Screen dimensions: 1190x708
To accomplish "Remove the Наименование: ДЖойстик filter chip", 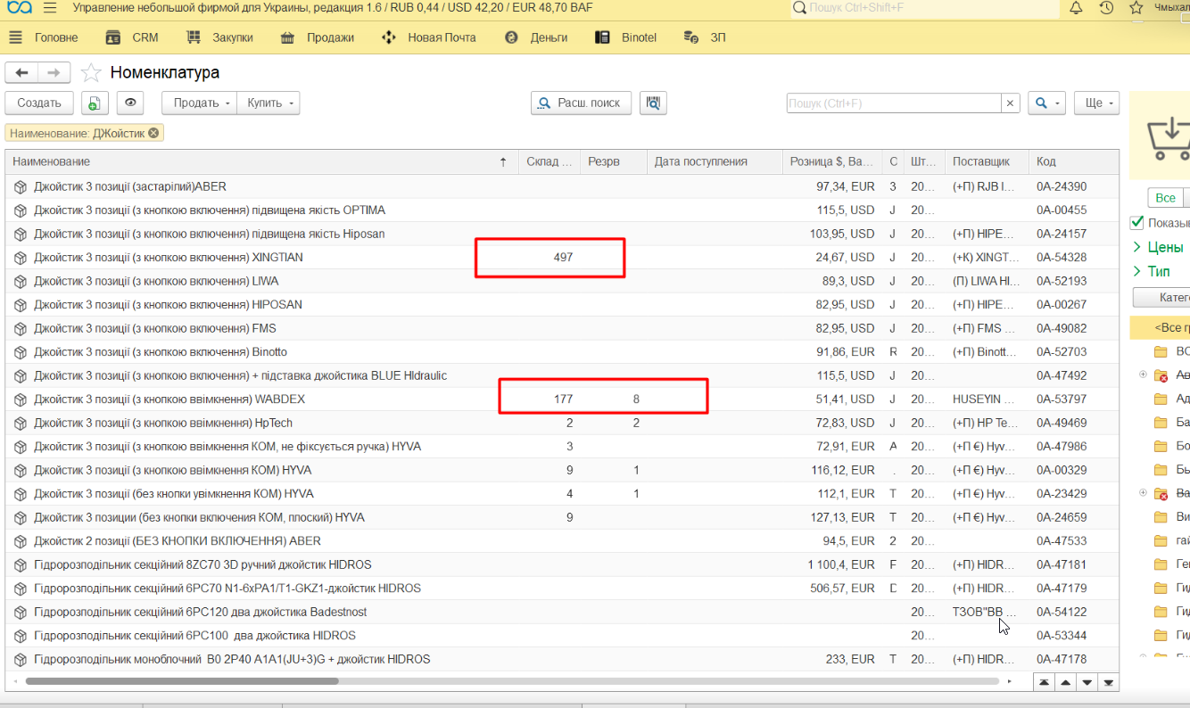I will (x=153, y=133).
